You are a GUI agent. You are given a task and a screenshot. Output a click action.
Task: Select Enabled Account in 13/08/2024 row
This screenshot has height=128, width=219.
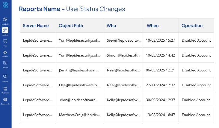click(x=196, y=115)
